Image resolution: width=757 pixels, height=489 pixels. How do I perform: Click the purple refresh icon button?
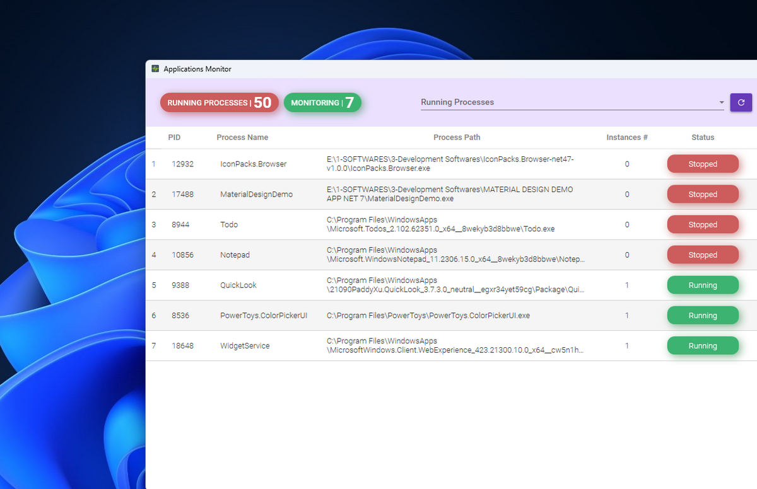tap(741, 102)
